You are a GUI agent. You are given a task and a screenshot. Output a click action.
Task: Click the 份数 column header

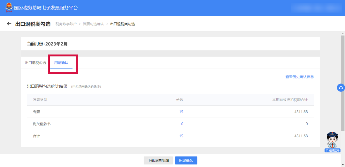(x=180, y=100)
